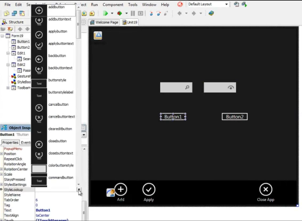The height and width of the screenshot is (221, 302).
Task: Expand the Toolbar tree node
Action: pos(8,88)
